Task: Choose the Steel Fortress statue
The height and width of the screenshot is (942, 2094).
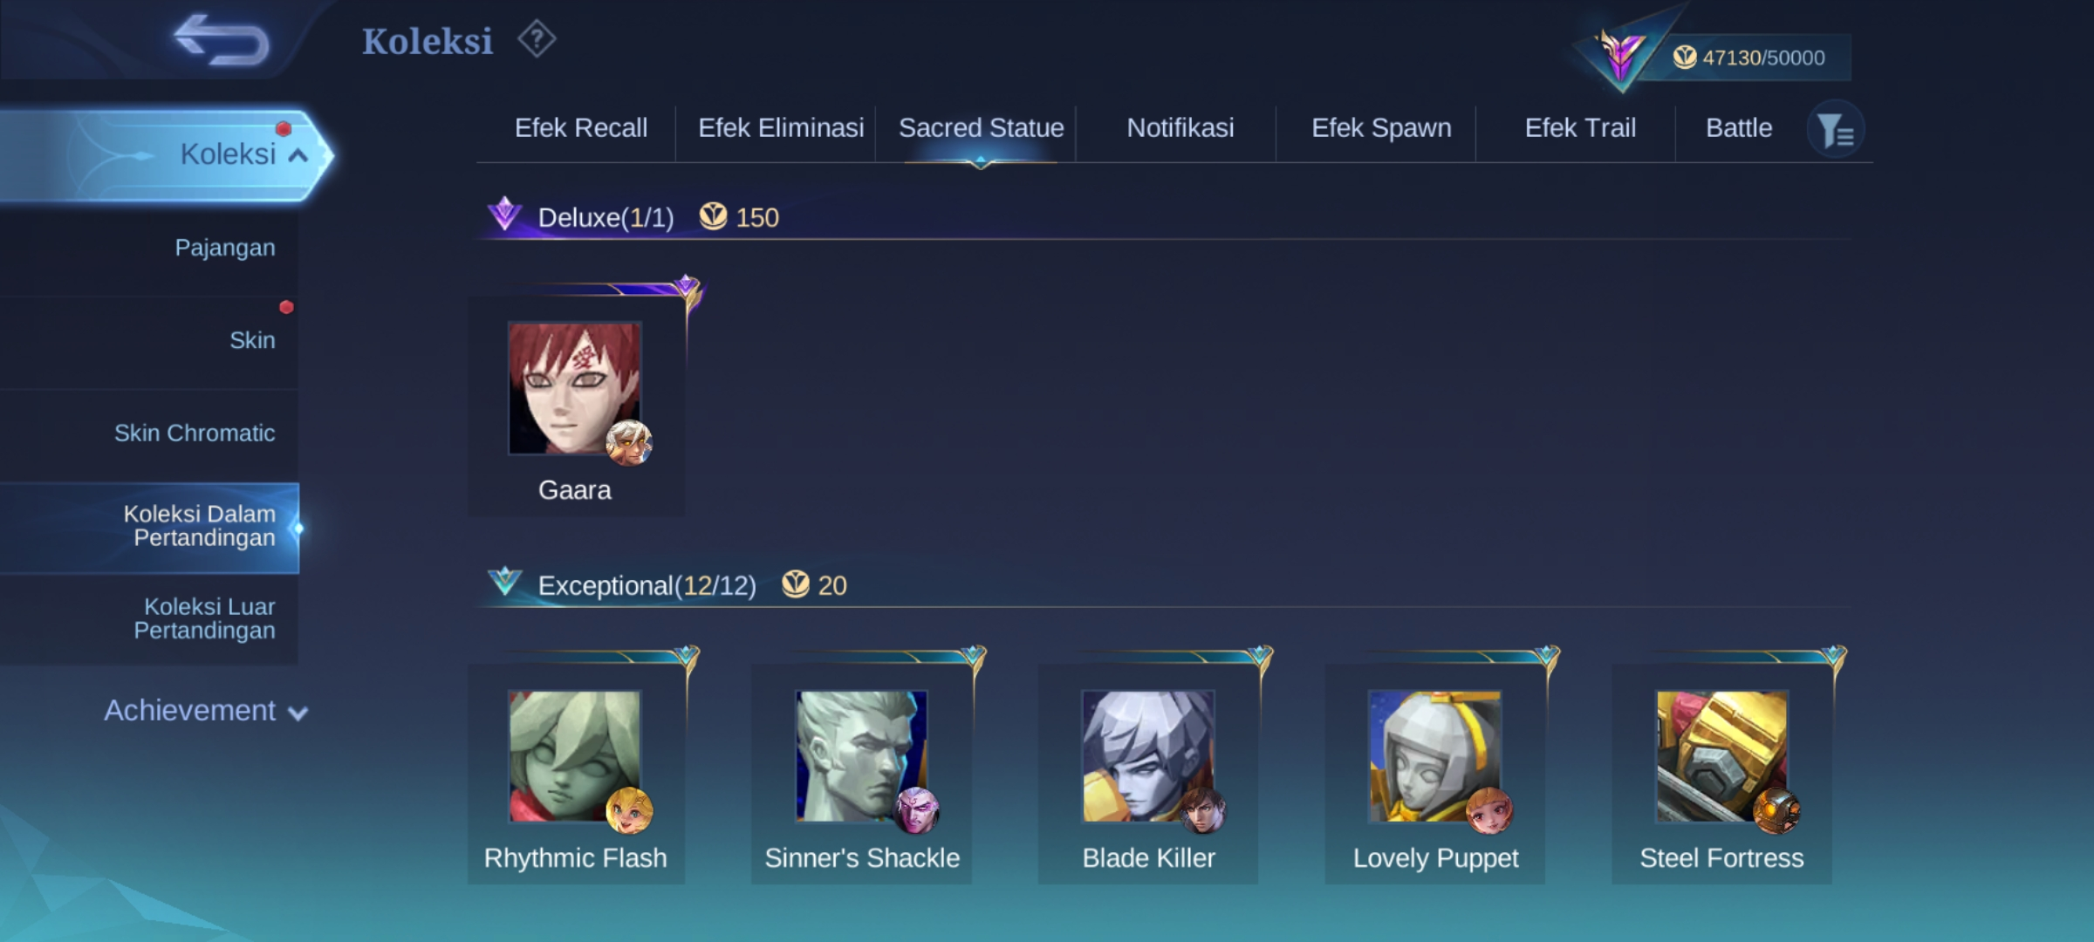Action: [x=1722, y=757]
